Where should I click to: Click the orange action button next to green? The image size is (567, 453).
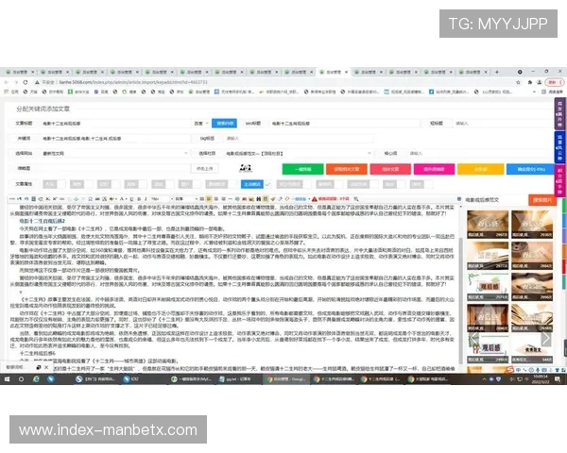coord(347,169)
